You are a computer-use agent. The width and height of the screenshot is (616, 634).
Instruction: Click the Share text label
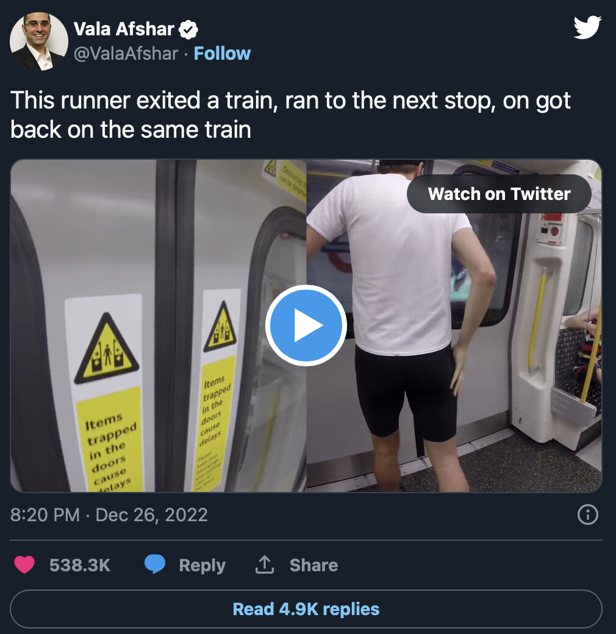click(313, 565)
